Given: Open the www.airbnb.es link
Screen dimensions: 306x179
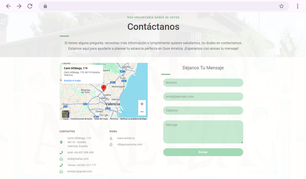Looking at the screenshot, I should coord(126,138).
